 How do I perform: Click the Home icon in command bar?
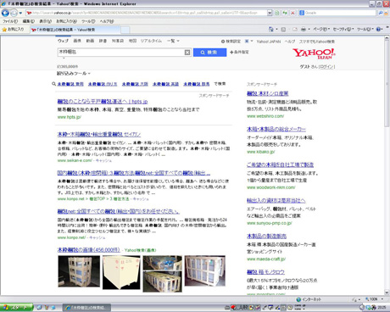click(271, 29)
